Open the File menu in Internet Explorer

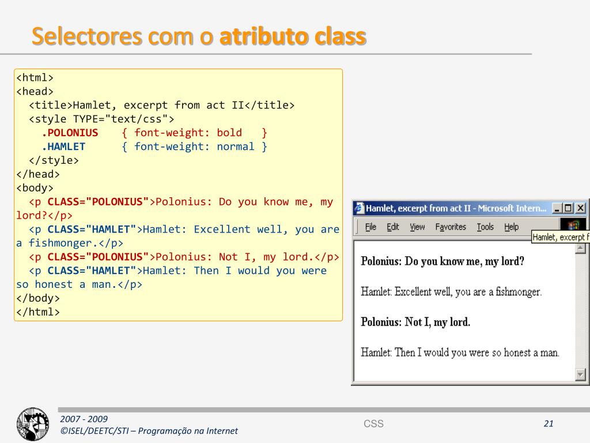point(370,227)
